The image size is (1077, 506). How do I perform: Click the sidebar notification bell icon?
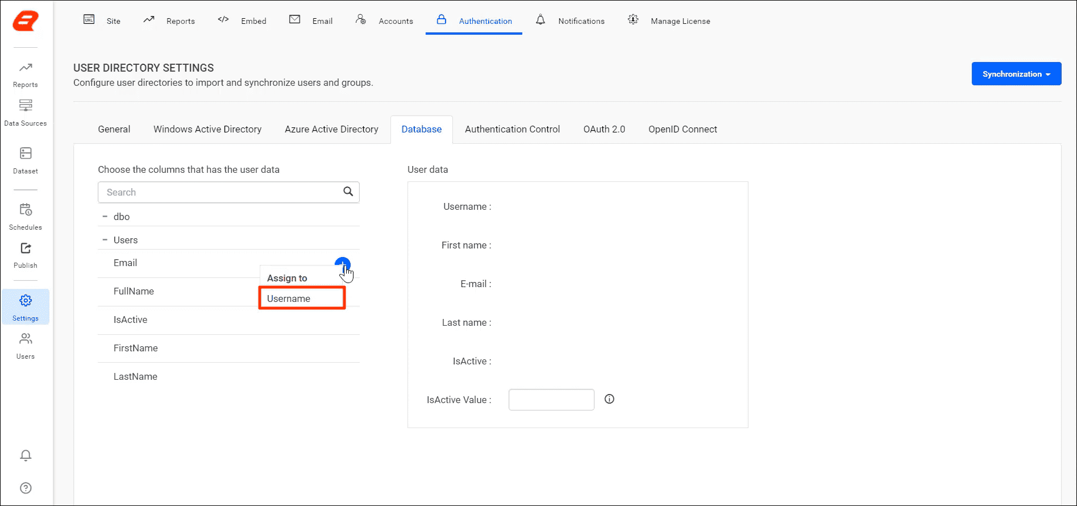coord(26,455)
